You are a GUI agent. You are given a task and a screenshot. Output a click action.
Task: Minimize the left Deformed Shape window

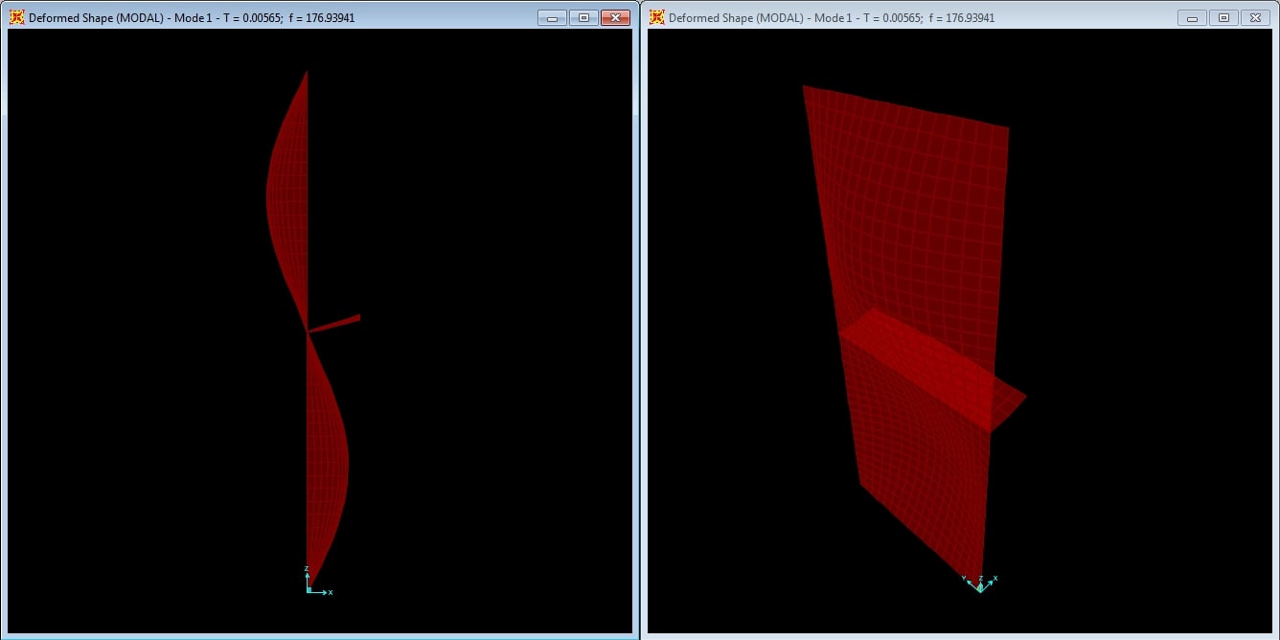tap(552, 18)
